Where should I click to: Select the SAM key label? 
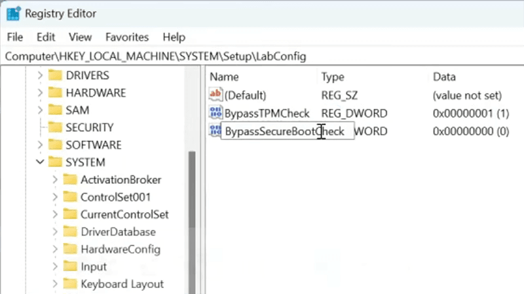click(x=77, y=110)
